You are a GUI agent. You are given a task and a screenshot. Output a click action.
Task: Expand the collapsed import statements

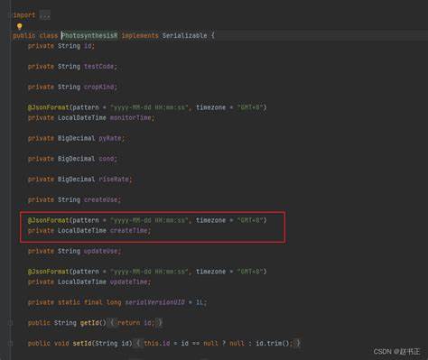click(x=11, y=15)
